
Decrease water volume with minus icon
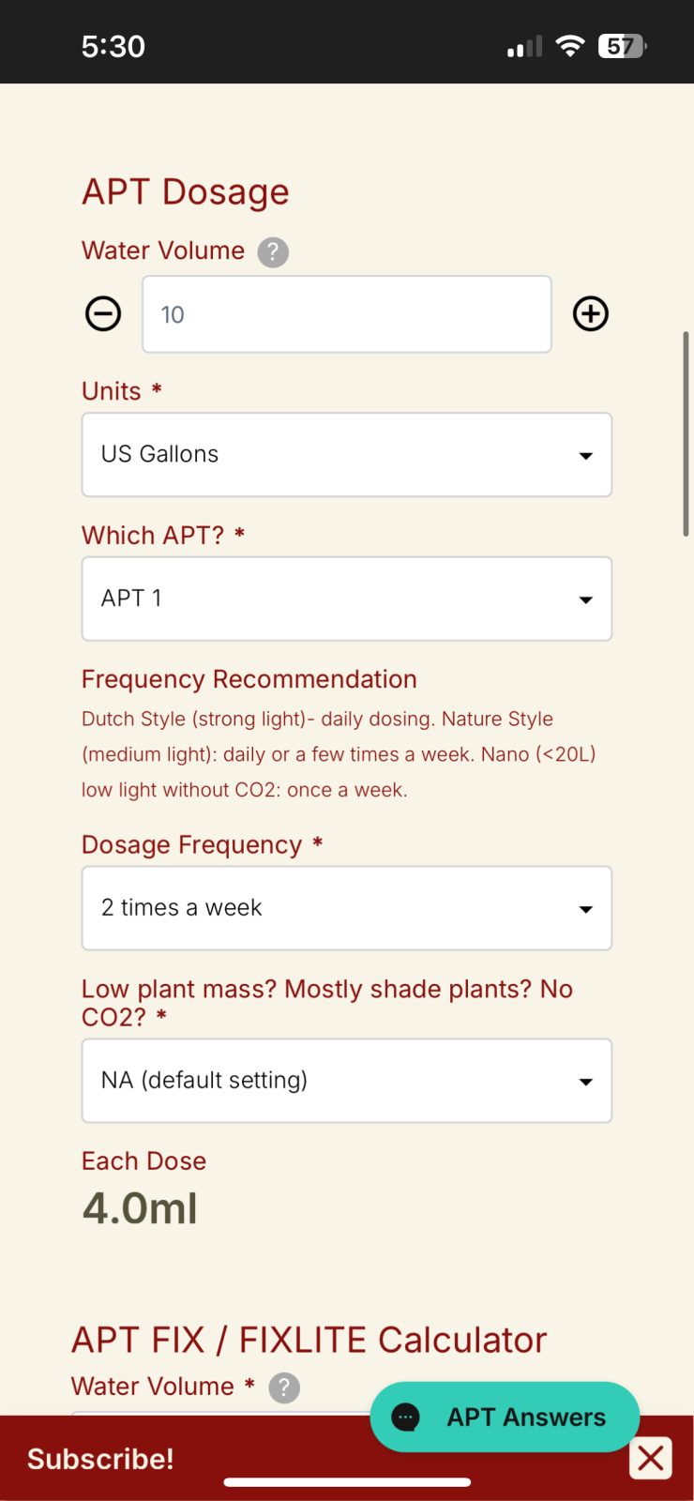point(103,313)
